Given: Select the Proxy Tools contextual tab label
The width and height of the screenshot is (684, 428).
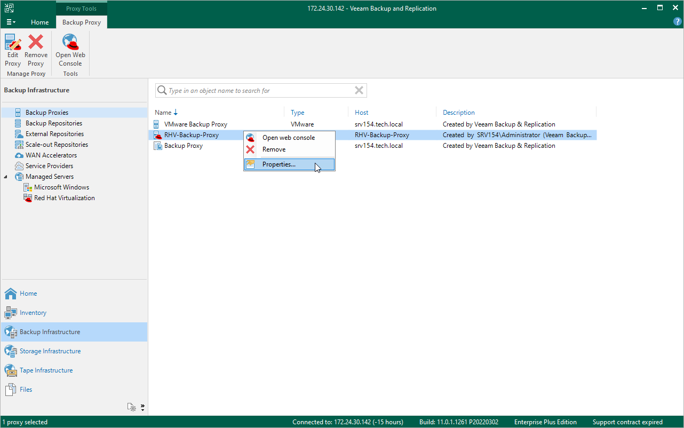Looking at the screenshot, I should (82, 9).
